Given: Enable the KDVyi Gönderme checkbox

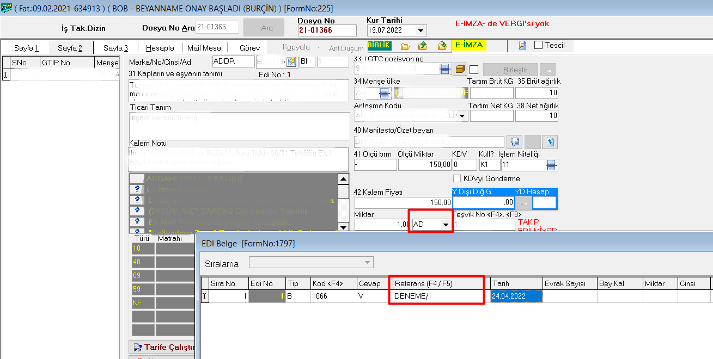Looking at the screenshot, I should 458,178.
